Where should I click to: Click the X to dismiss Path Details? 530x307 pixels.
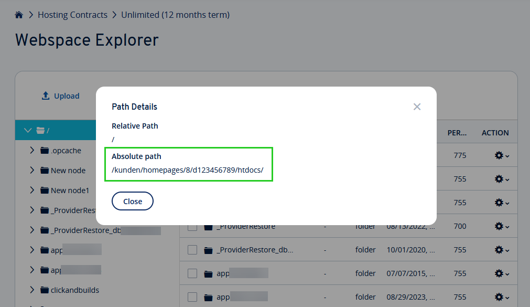pyautogui.click(x=417, y=107)
